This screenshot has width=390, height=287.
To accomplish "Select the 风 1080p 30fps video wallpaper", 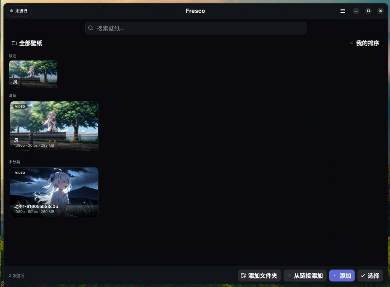I will pyautogui.click(x=54, y=126).
